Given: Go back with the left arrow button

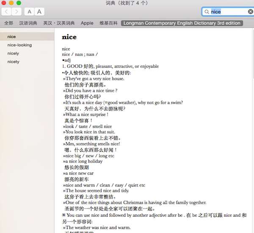Looking at the screenshot, I should [x=6, y=12].
